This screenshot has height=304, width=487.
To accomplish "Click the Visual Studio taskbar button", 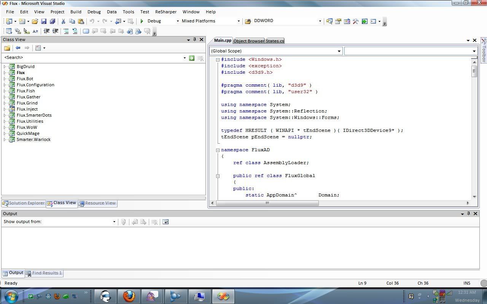I will pos(223,296).
